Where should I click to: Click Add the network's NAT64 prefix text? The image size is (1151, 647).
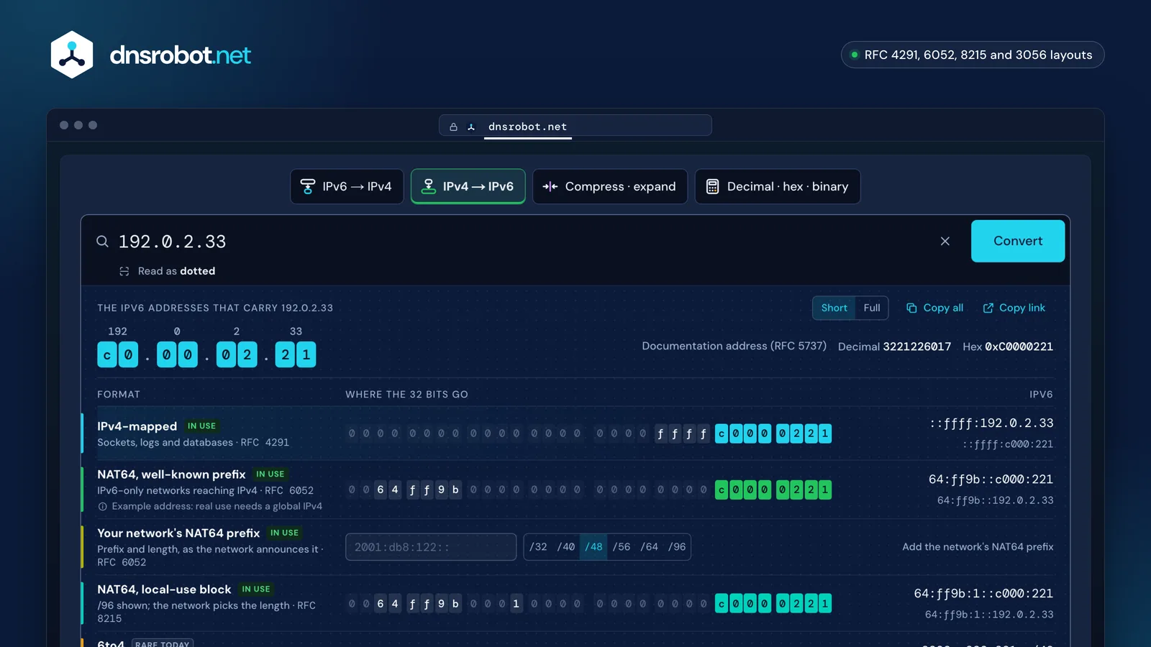(978, 547)
